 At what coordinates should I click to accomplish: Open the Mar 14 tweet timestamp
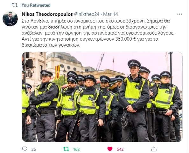click(x=110, y=14)
